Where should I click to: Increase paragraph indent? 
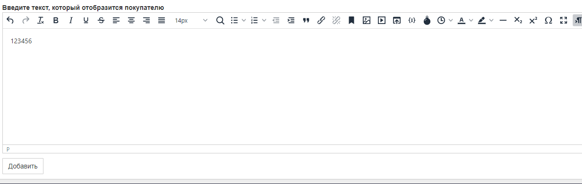coord(291,20)
